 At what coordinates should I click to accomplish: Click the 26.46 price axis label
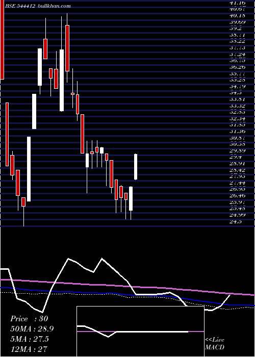pyautogui.click(x=238, y=195)
